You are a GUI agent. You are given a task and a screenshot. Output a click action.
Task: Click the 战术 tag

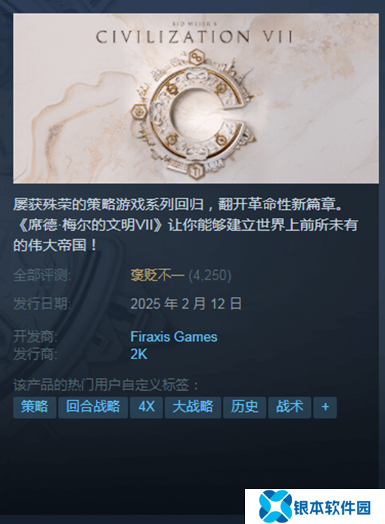pyautogui.click(x=290, y=407)
